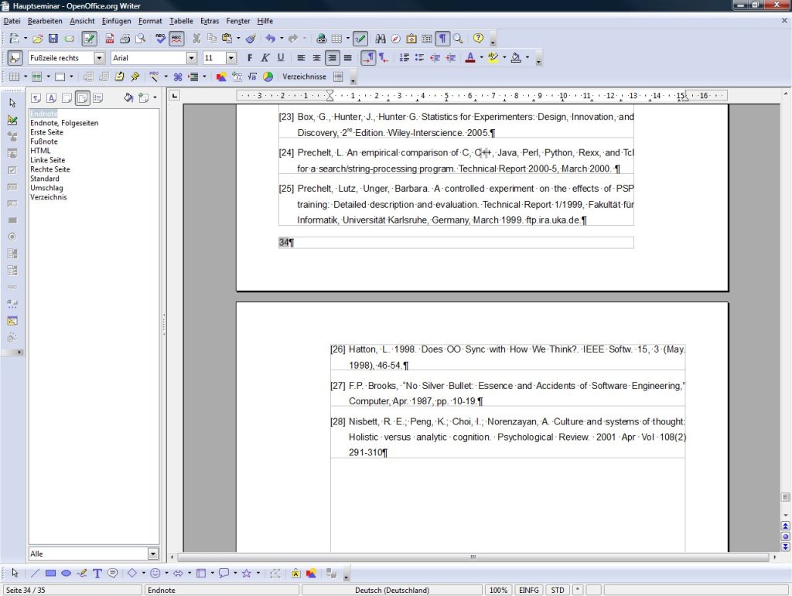Show Page Styles in Styles panel

82,98
